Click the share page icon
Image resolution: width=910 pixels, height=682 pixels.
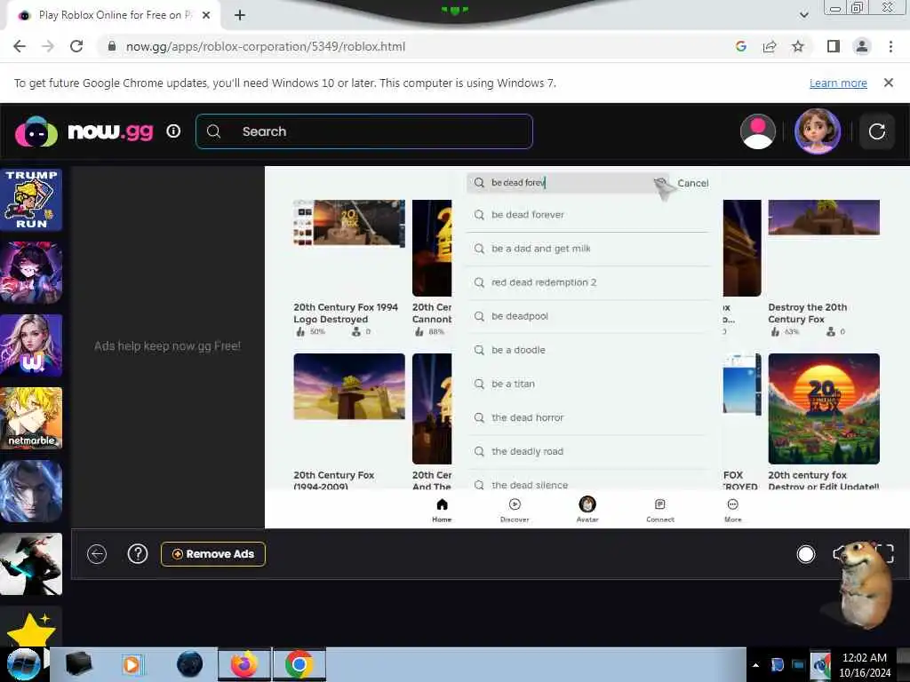coord(770,46)
